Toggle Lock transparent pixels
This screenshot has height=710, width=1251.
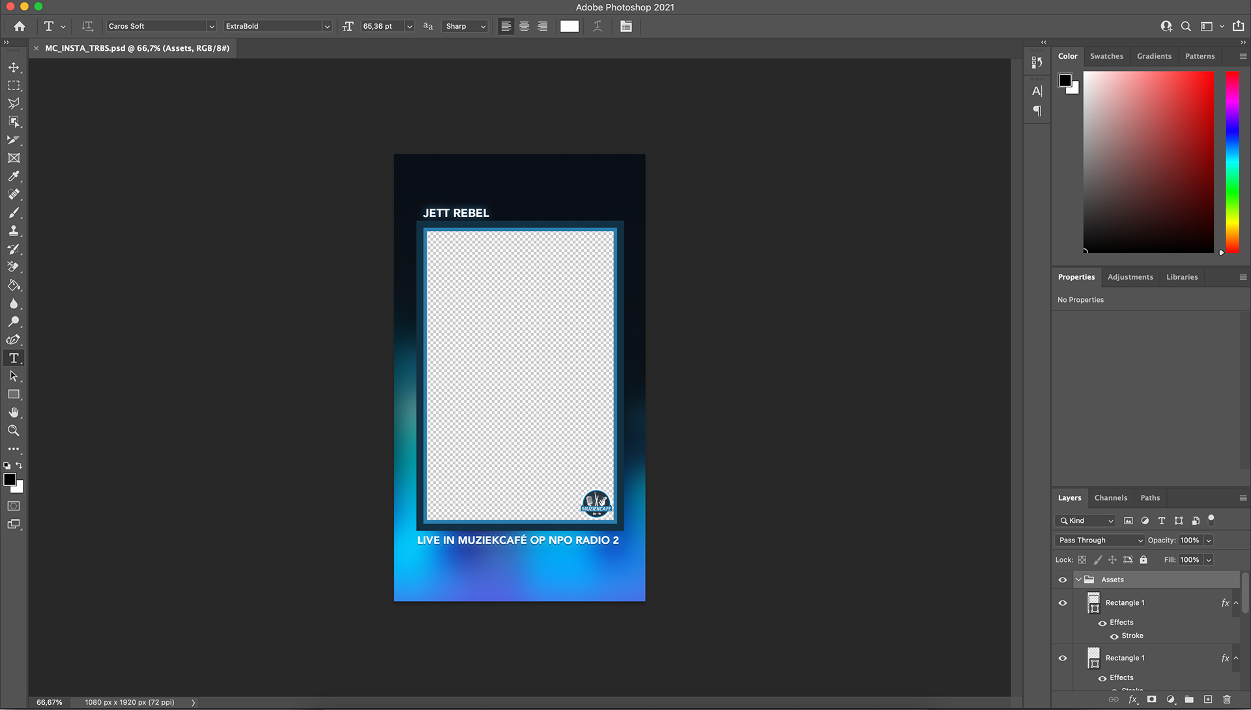pyautogui.click(x=1082, y=560)
